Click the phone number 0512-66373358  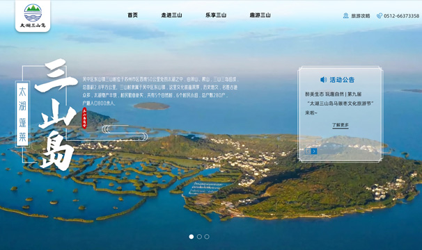pyautogui.click(x=401, y=16)
